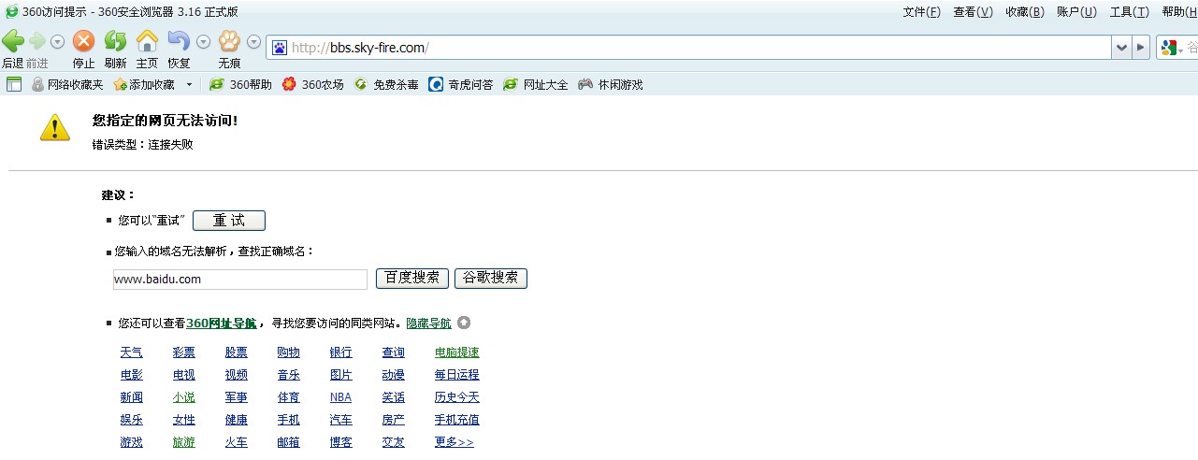Open the 小说 link
This screenshot has width=1198, height=460.
[x=184, y=397]
